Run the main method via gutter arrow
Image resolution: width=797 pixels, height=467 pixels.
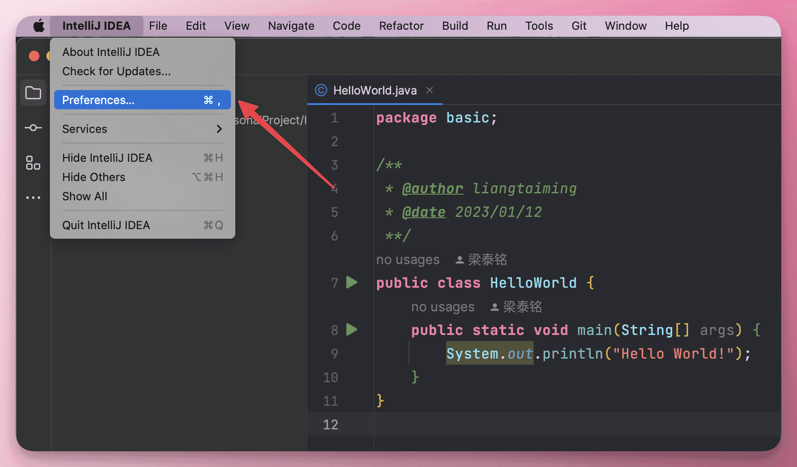pyautogui.click(x=352, y=329)
